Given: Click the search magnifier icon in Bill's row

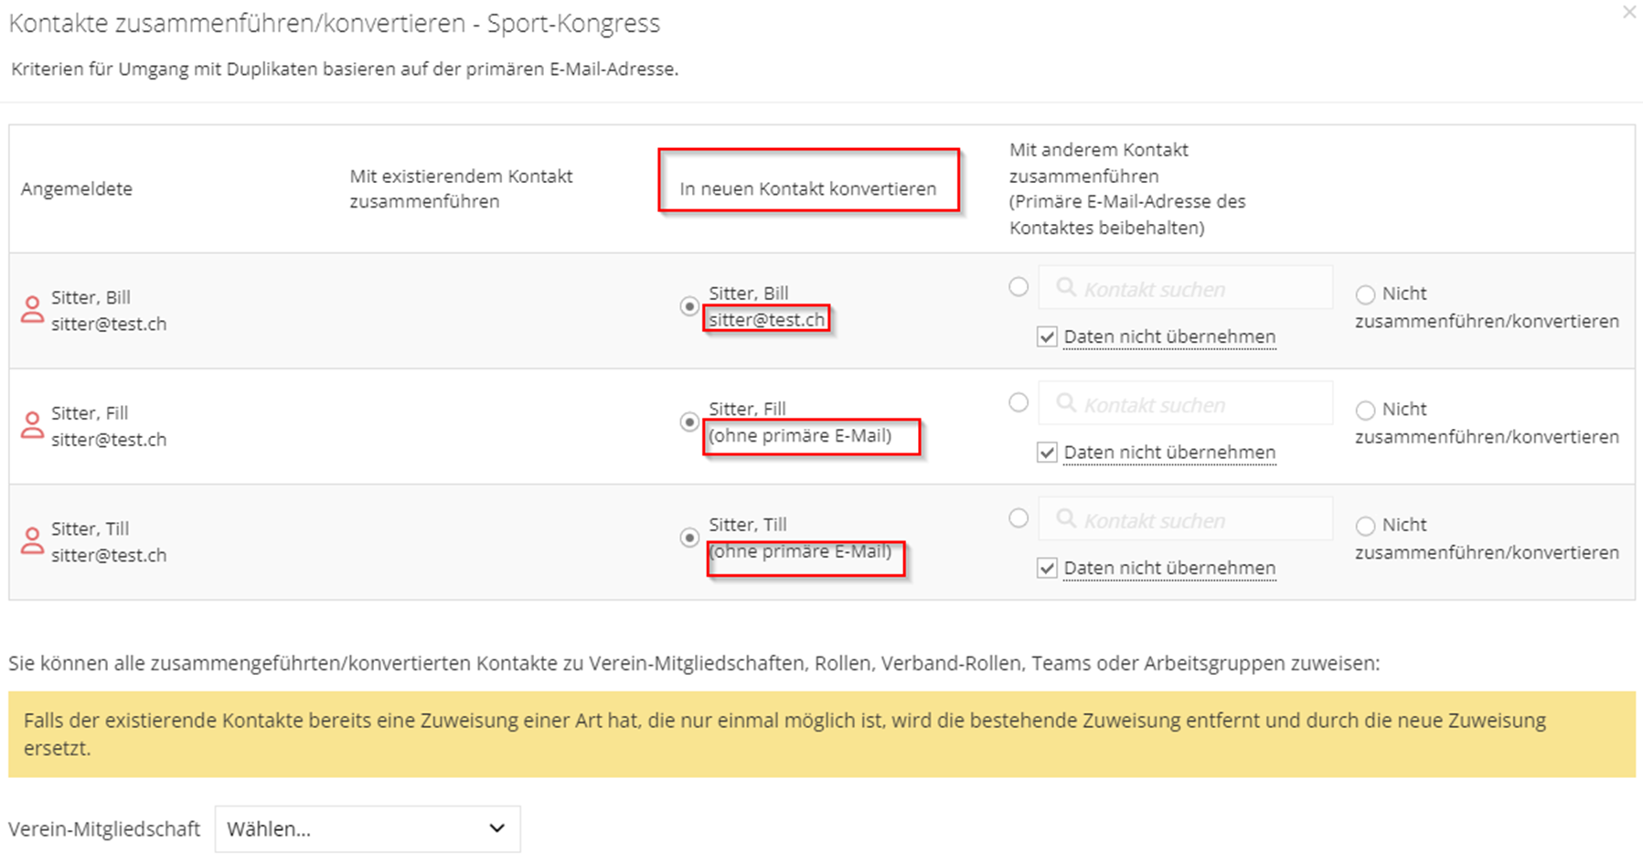Looking at the screenshot, I should 1066,288.
